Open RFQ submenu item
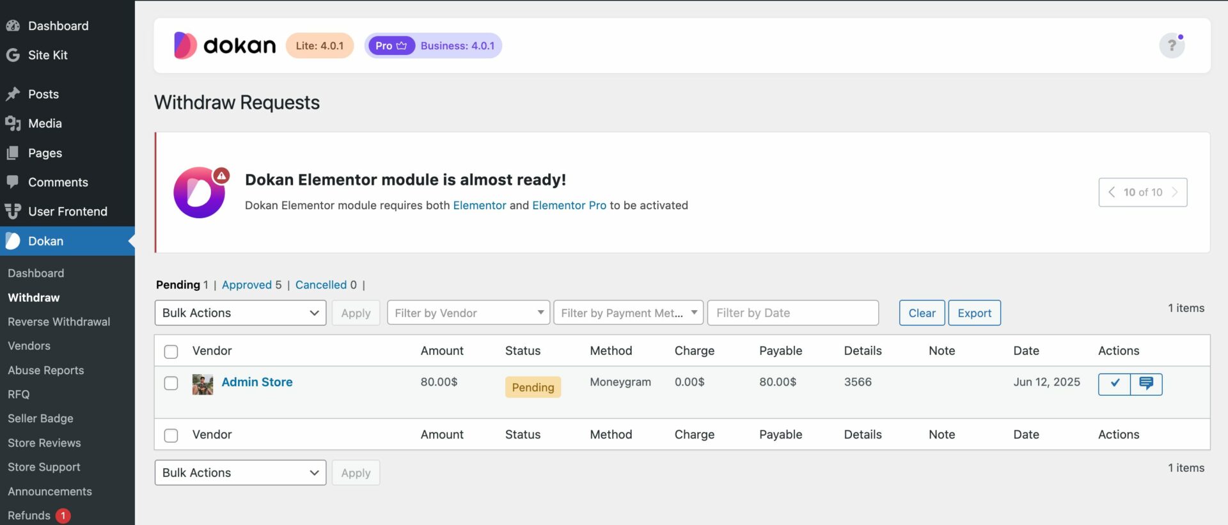Screen dimensions: 1228x525 click(19, 395)
